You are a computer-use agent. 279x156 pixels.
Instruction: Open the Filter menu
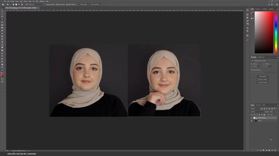(30, 1)
